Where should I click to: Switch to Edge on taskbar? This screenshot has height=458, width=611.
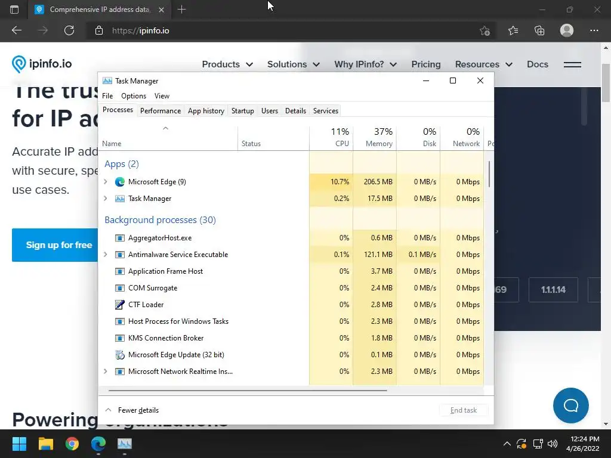pos(98,444)
